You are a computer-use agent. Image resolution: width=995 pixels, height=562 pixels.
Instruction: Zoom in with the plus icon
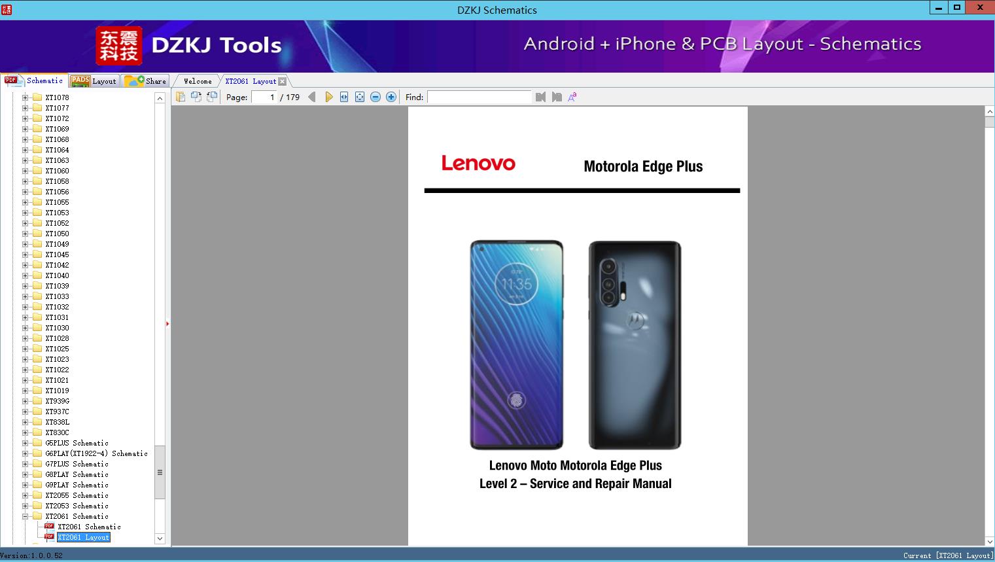pyautogui.click(x=391, y=97)
